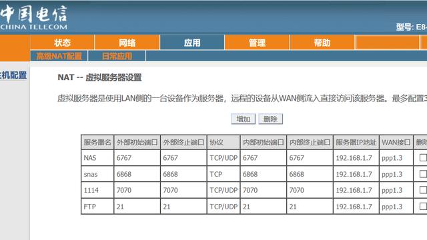Check the delete box for snas row
The height and width of the screenshot is (240, 427).
click(423, 174)
